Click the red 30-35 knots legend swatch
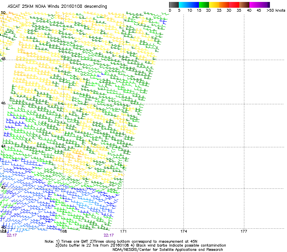Image resolution: width=287 pixels, height=252 pixels. pyautogui.click(x=234, y=5)
